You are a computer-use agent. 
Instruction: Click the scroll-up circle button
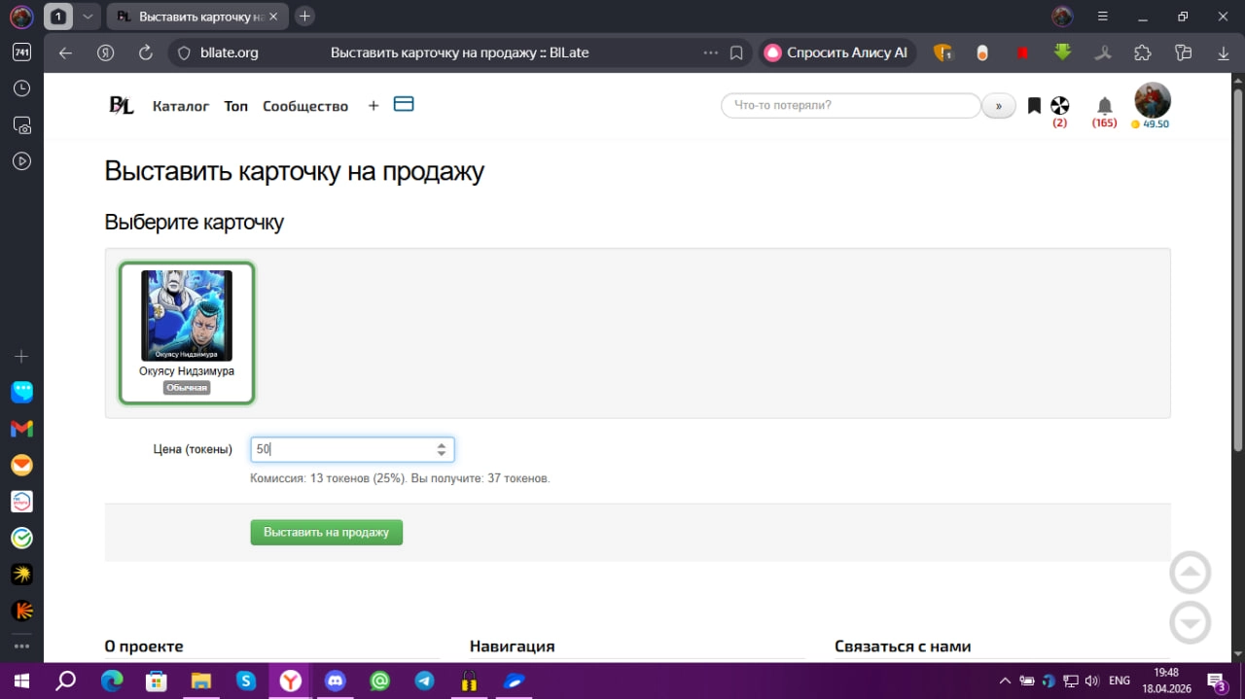pos(1190,573)
